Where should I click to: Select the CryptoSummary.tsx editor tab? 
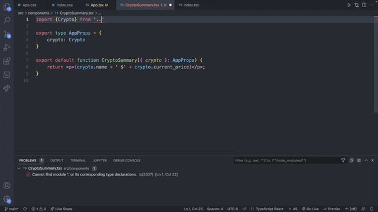145,5
